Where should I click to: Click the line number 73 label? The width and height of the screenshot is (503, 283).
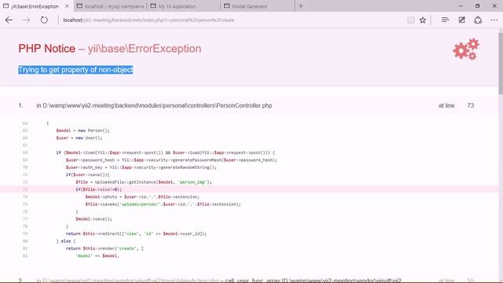coord(470,105)
